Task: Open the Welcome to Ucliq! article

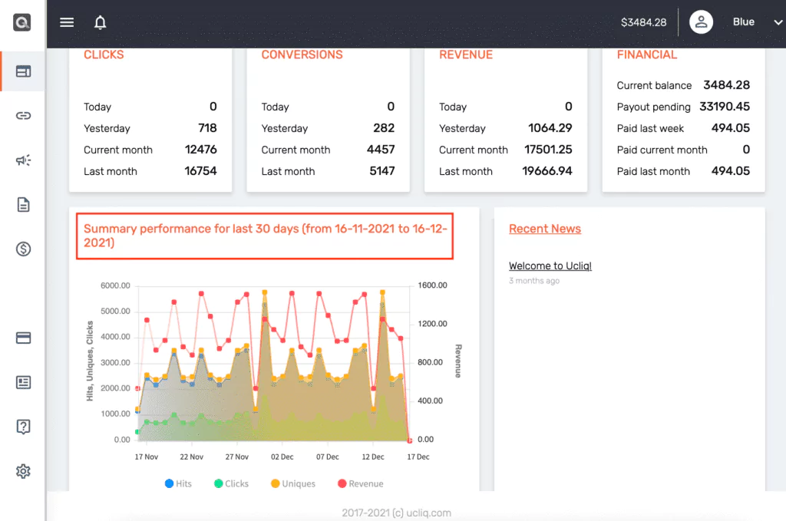Action: tap(550, 266)
